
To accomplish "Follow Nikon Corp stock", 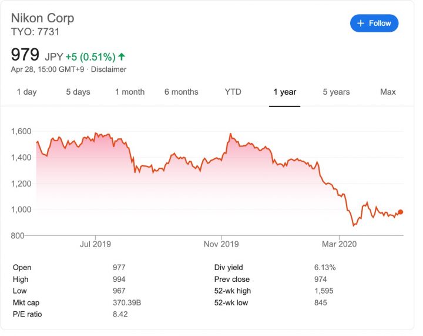I will click(x=374, y=23).
